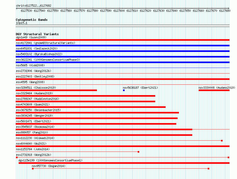Select nsv1153764 (John2014) label
The width and height of the screenshot is (237, 179).
click(33, 149)
